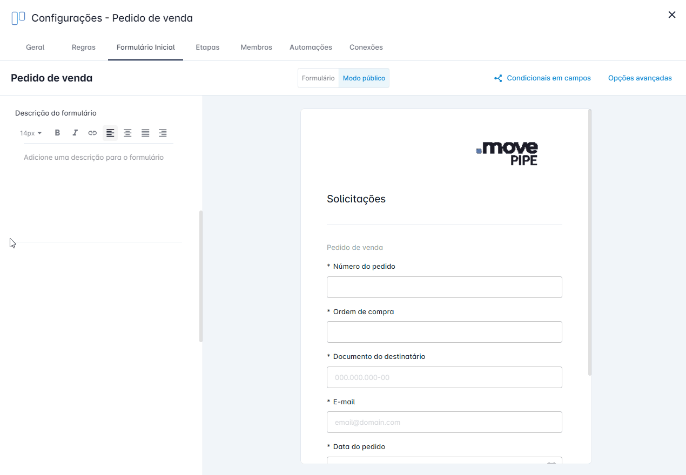Focus the Ordem de compra field
This screenshot has height=475, width=686.
tap(445, 332)
